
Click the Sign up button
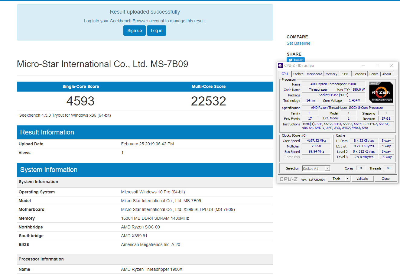[135, 31]
